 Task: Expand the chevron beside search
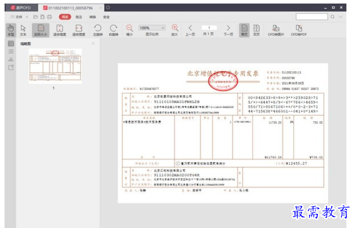340,17
